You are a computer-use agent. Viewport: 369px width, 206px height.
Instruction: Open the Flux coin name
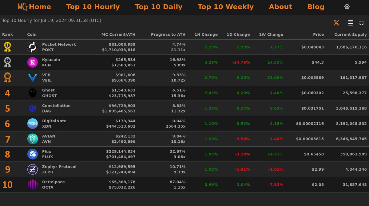coord(47,151)
